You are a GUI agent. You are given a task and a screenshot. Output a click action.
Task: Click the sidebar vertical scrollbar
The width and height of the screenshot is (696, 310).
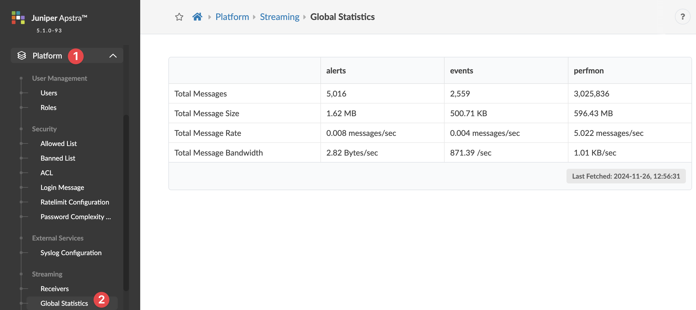(x=126, y=203)
